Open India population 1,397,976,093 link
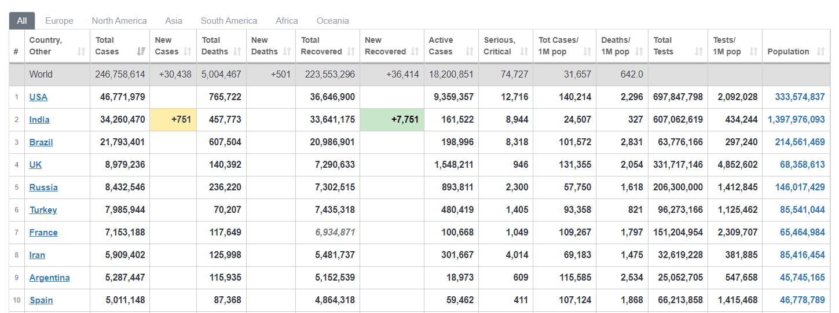 point(796,120)
